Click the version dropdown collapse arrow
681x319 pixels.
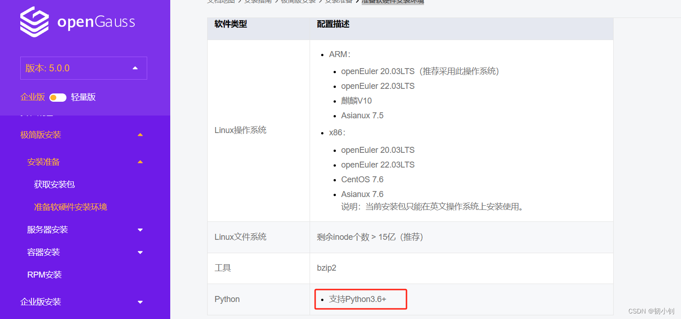click(135, 67)
